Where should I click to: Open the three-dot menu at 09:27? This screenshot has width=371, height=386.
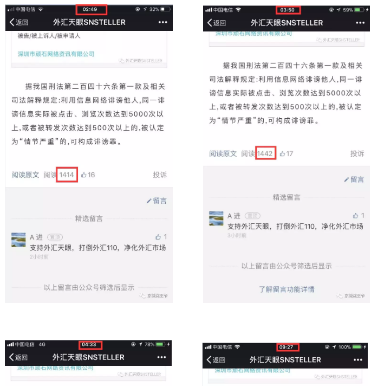(358, 359)
